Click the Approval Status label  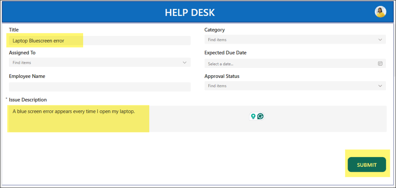tap(222, 76)
